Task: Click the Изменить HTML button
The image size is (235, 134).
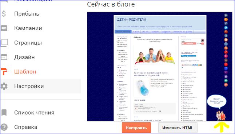Action: (x=178, y=128)
